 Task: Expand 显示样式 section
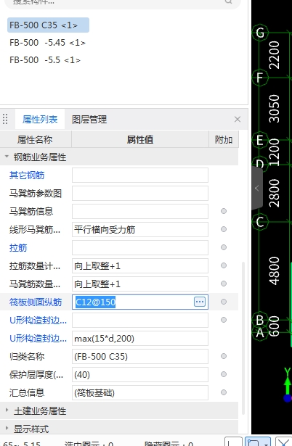(x=7, y=428)
